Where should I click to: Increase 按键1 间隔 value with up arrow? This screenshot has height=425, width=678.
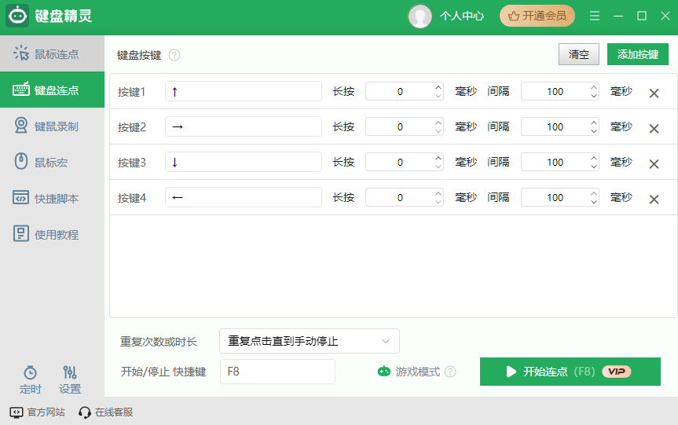(594, 87)
